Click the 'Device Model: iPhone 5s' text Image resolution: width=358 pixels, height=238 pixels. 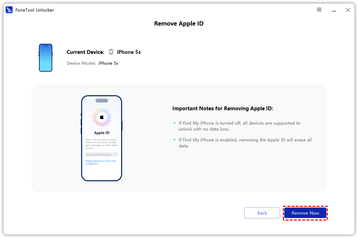click(92, 63)
